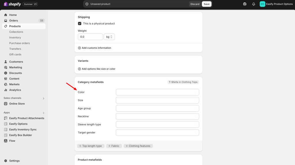
Task: Go to Collections in the sidebar
Action: [16, 32]
